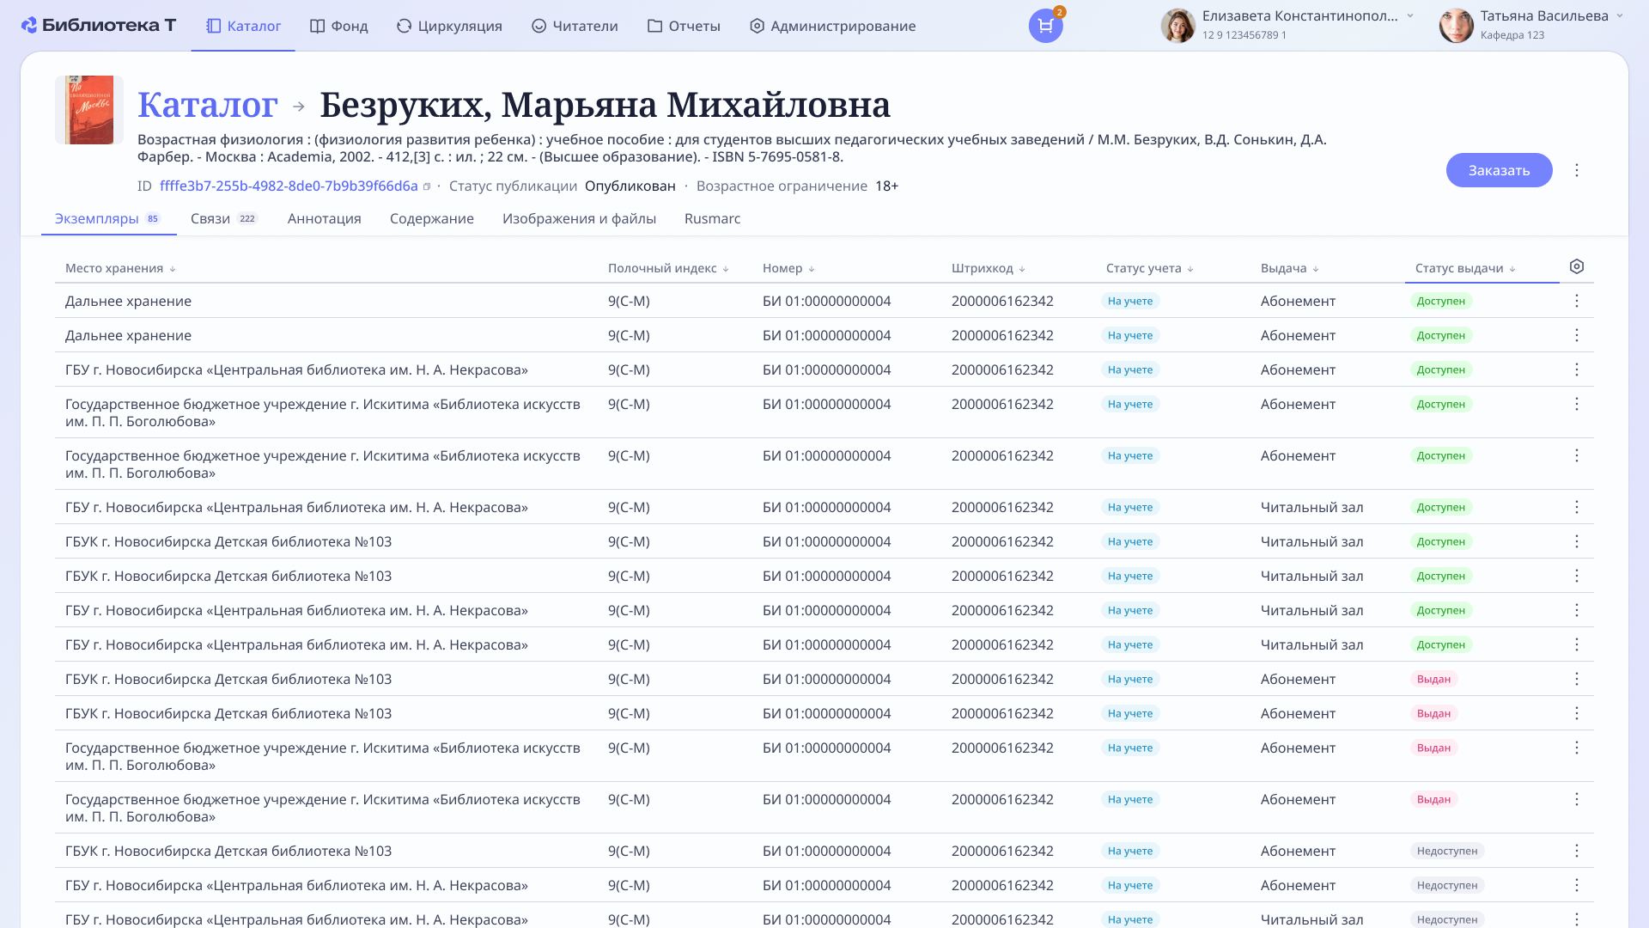Switch to the Rusmarc tab
Screen dimensions: 1649x928
712,219
